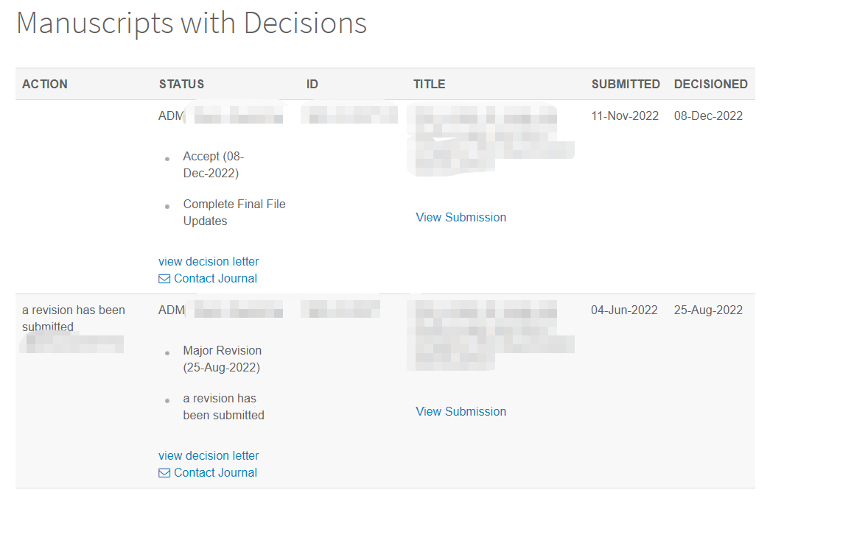Click the DECISIONED column header
Screen dimensions: 854x537
710,85
